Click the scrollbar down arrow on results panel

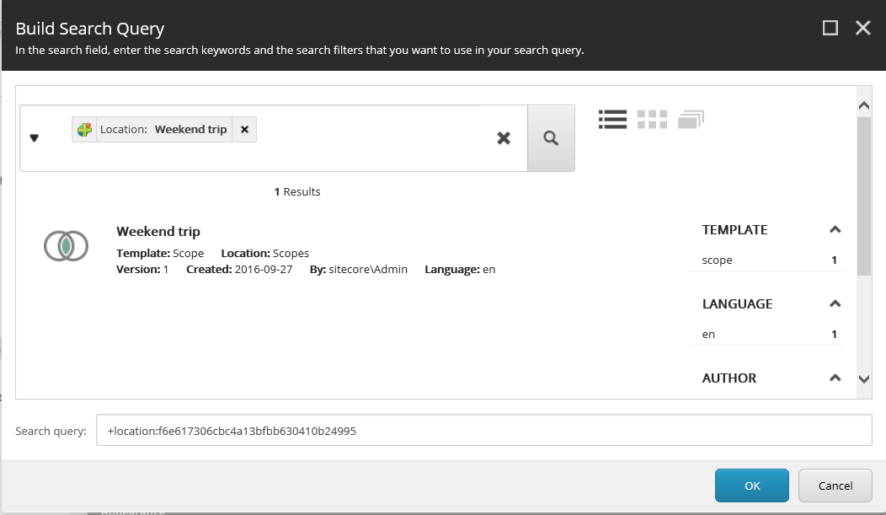(x=864, y=380)
